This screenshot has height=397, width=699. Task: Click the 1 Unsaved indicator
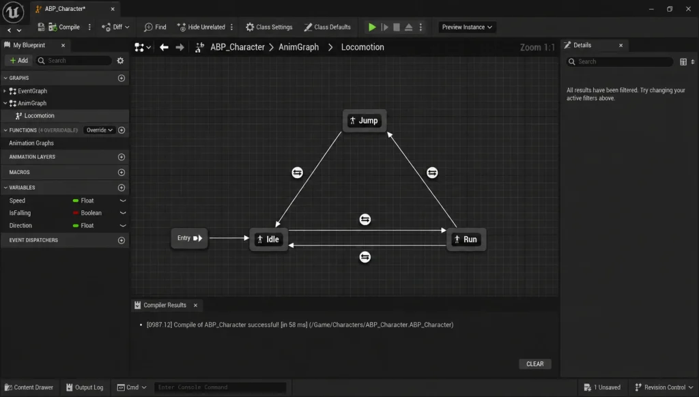tap(602, 387)
